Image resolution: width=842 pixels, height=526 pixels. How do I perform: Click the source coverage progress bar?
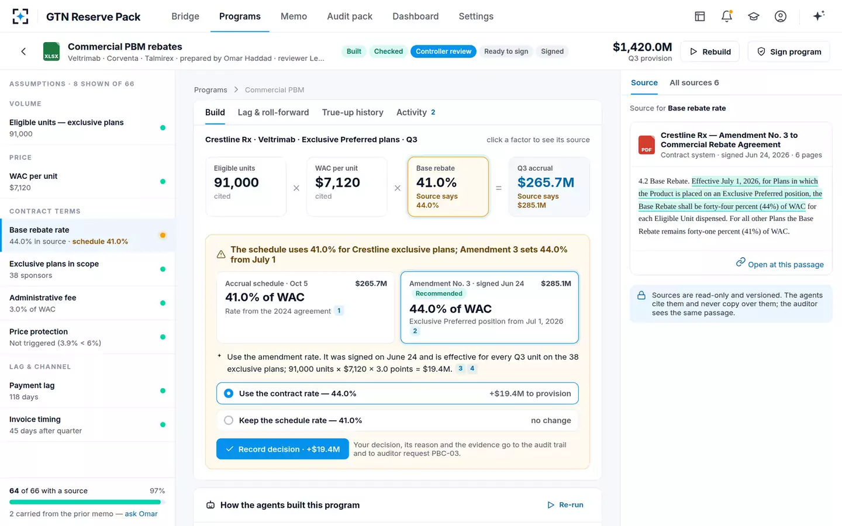click(87, 502)
